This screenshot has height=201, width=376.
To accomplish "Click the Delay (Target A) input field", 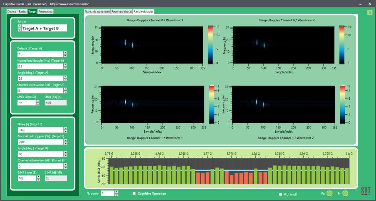I will pos(40,54).
